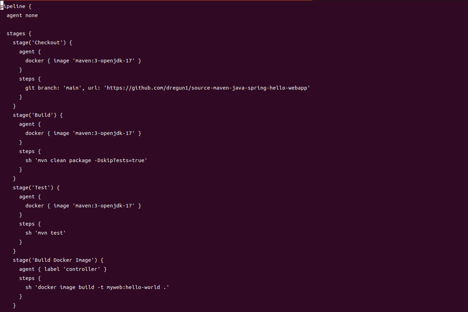Click the docker image line in Checkout stage

[83, 61]
